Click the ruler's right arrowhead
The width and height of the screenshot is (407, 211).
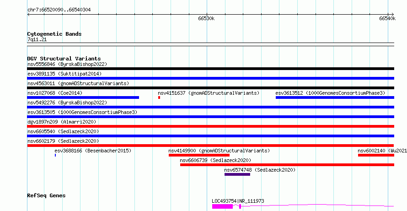coord(392,14)
